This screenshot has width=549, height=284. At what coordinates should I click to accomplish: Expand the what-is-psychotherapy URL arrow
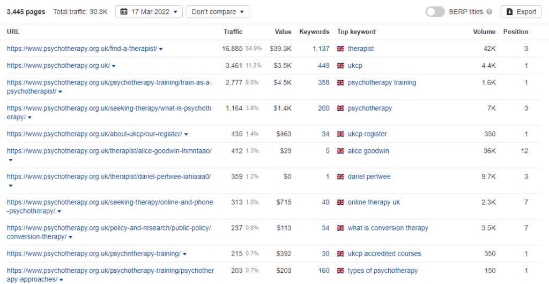(29, 118)
